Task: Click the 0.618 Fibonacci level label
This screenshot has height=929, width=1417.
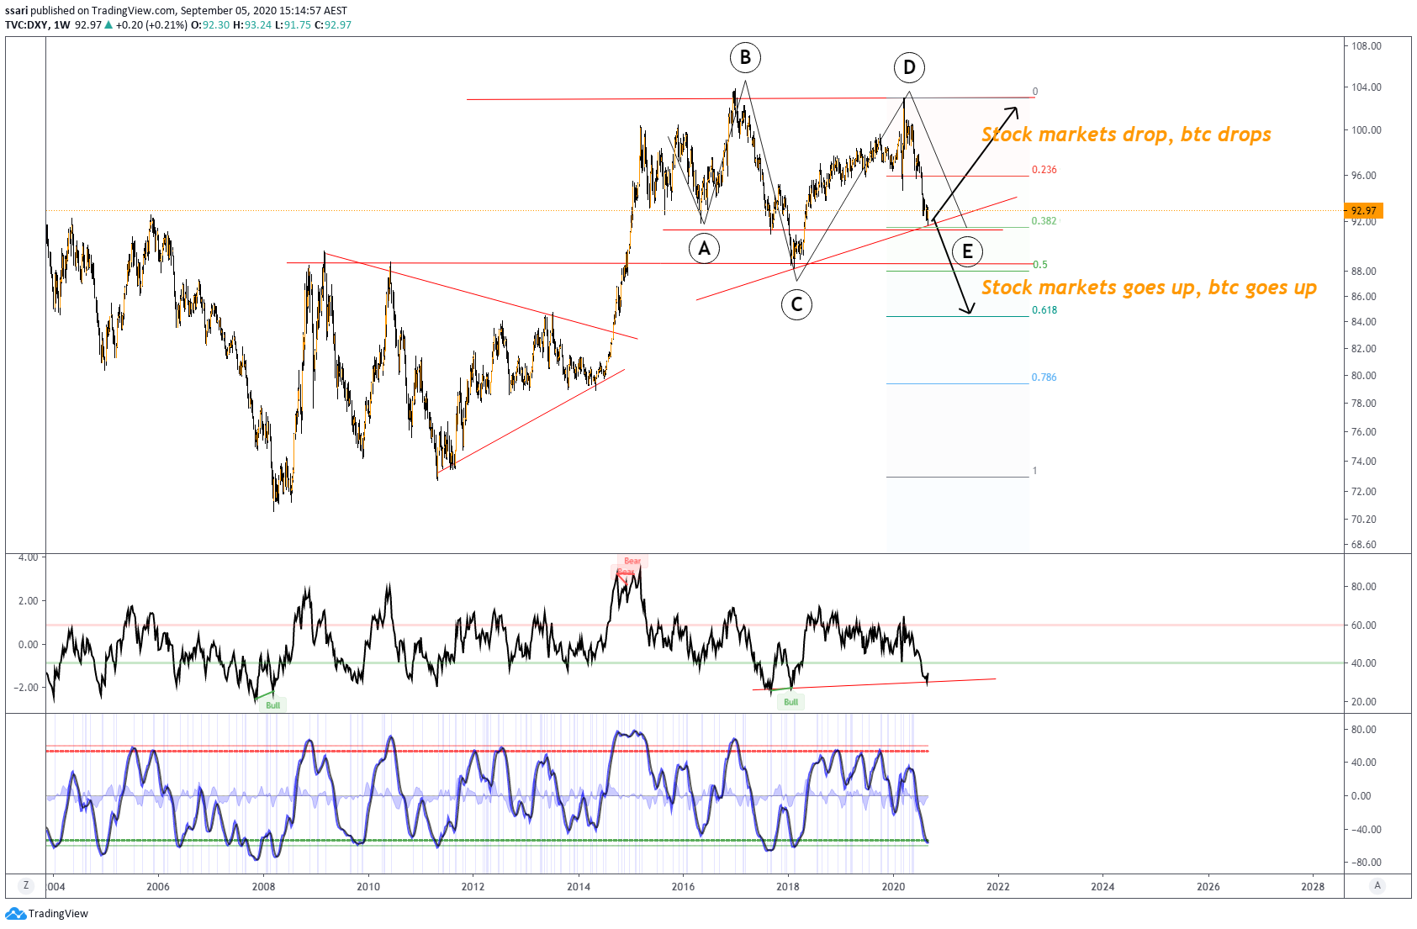Action: tap(1044, 310)
